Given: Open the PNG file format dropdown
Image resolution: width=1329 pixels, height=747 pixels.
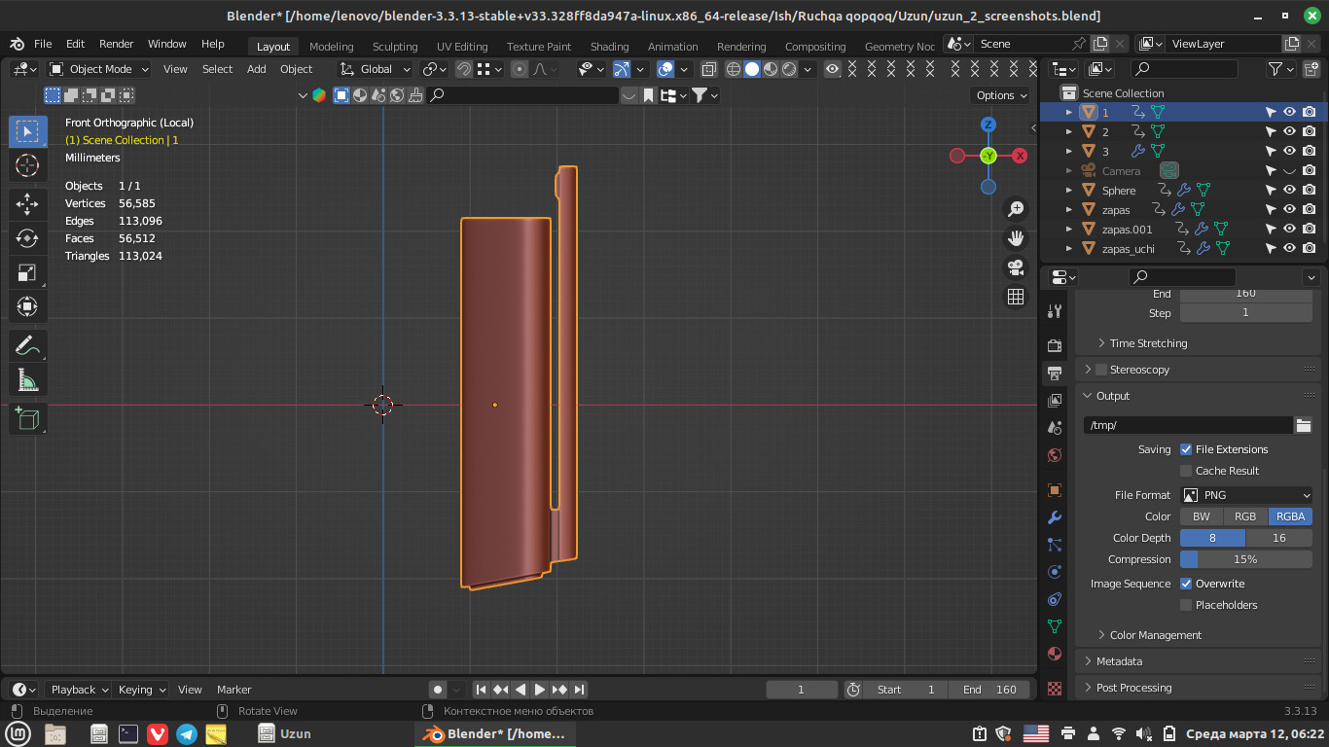Looking at the screenshot, I should (1246, 495).
